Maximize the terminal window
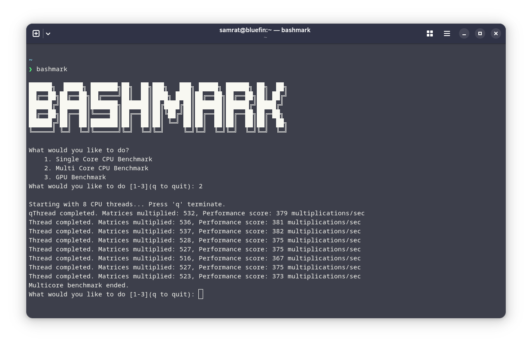This screenshot has height=347, width=532. click(480, 33)
